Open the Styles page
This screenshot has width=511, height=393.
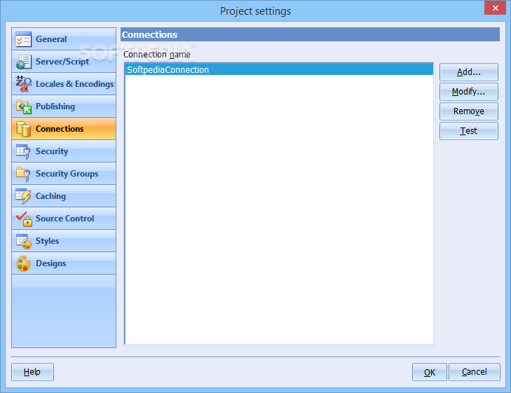64,241
